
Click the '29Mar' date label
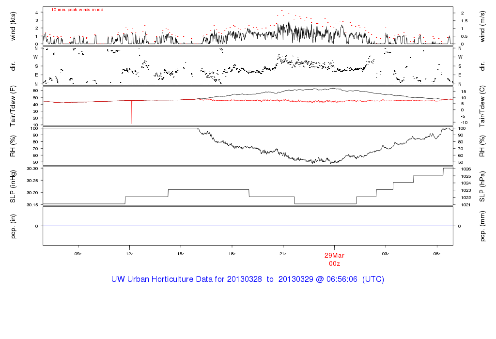pos(334,256)
